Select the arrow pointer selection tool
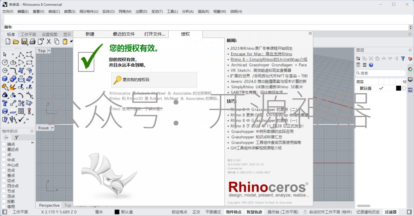This screenshot has height=216, width=414. coord(5,54)
